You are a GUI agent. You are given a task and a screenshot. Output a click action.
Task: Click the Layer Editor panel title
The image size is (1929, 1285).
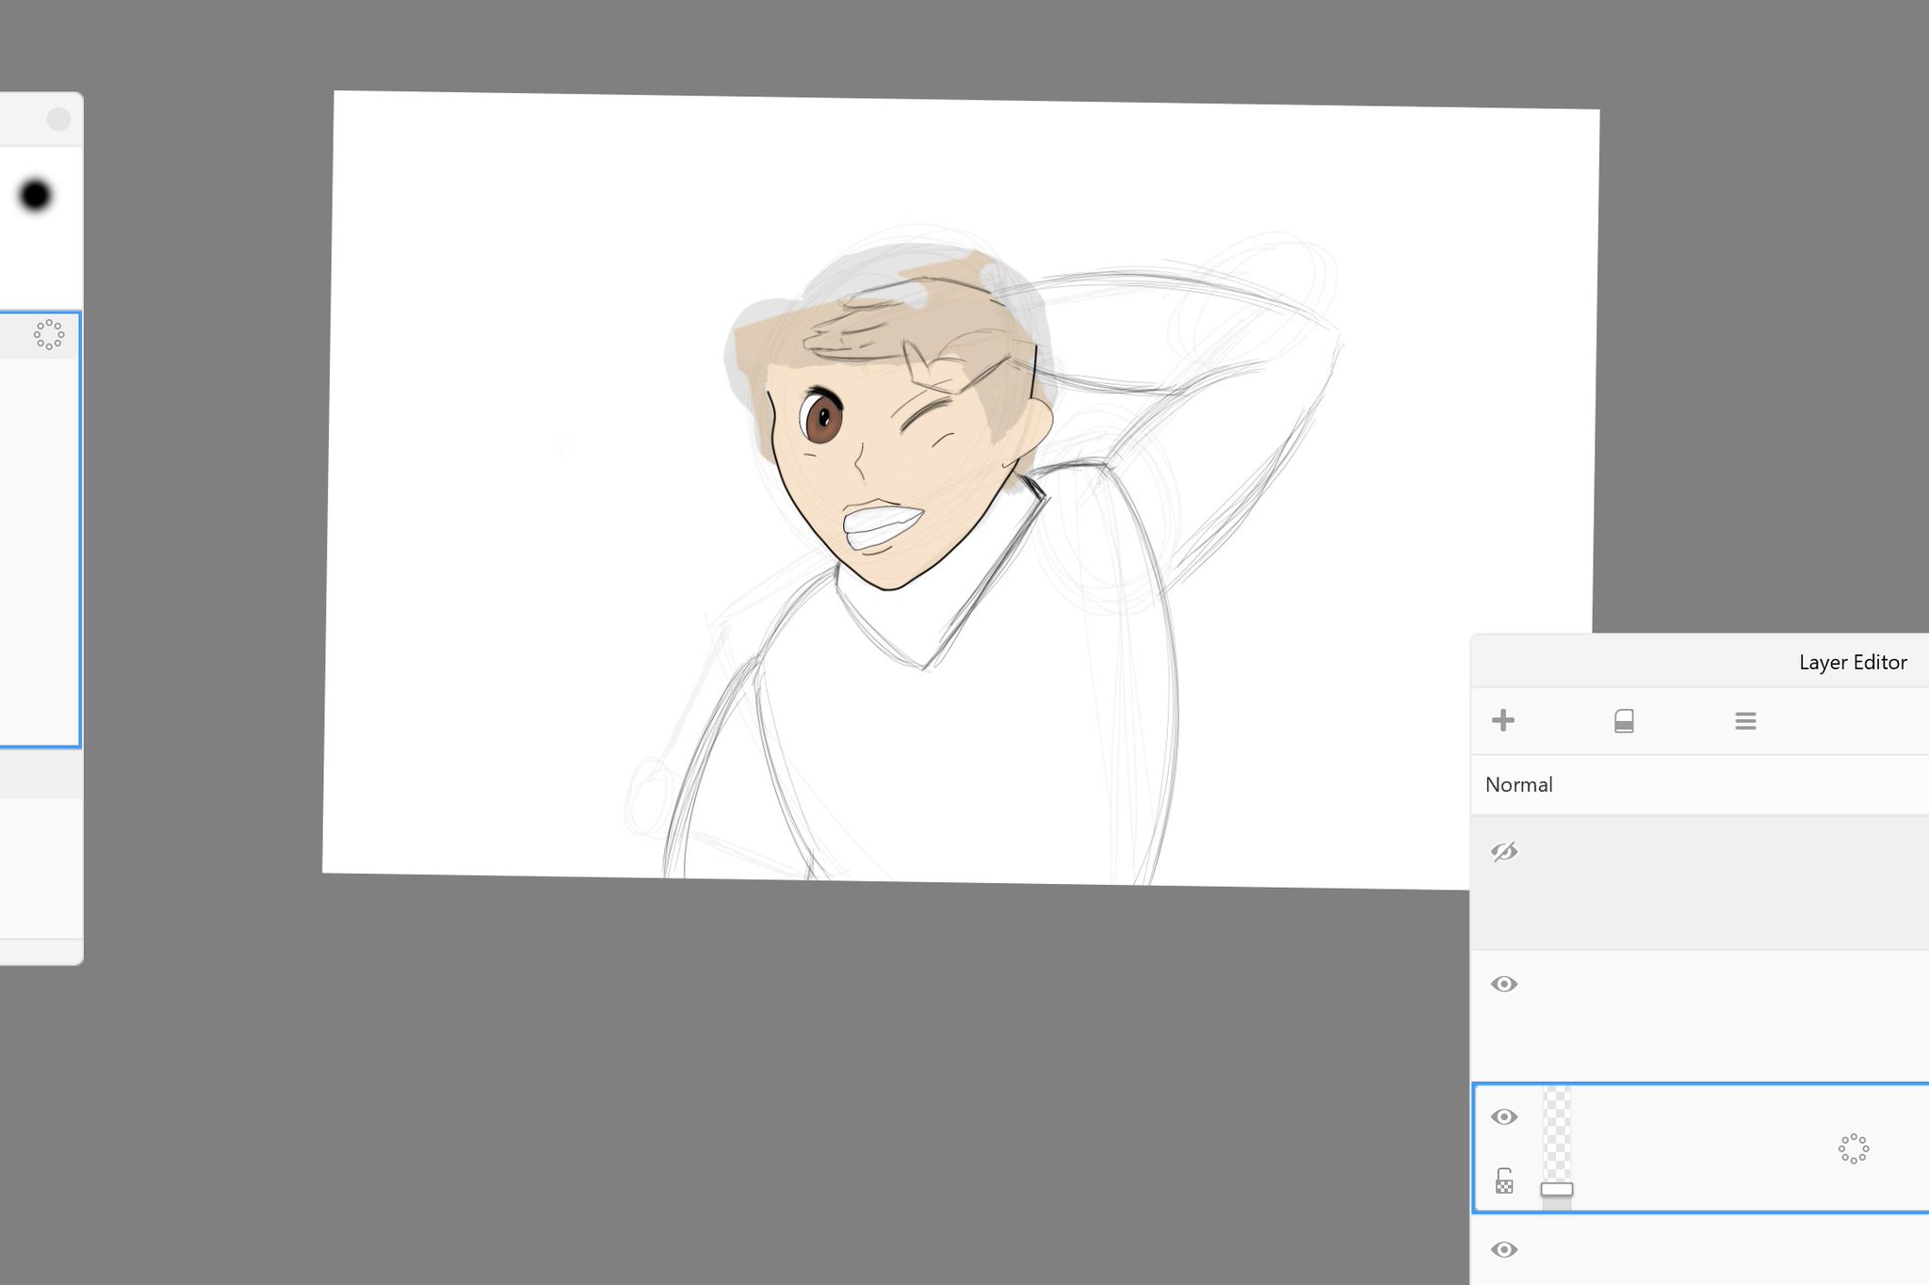(x=1852, y=662)
